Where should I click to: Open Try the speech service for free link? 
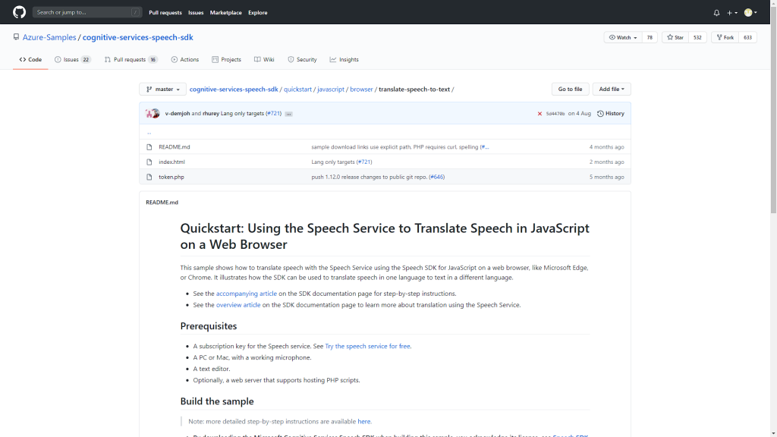(367, 346)
